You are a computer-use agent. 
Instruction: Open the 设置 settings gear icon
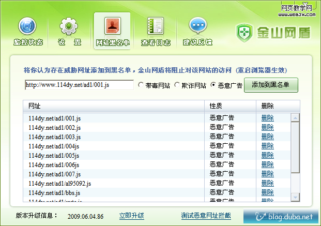pos(69,26)
